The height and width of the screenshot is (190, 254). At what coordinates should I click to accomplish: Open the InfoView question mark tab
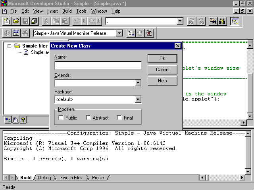click(x=23, y=120)
